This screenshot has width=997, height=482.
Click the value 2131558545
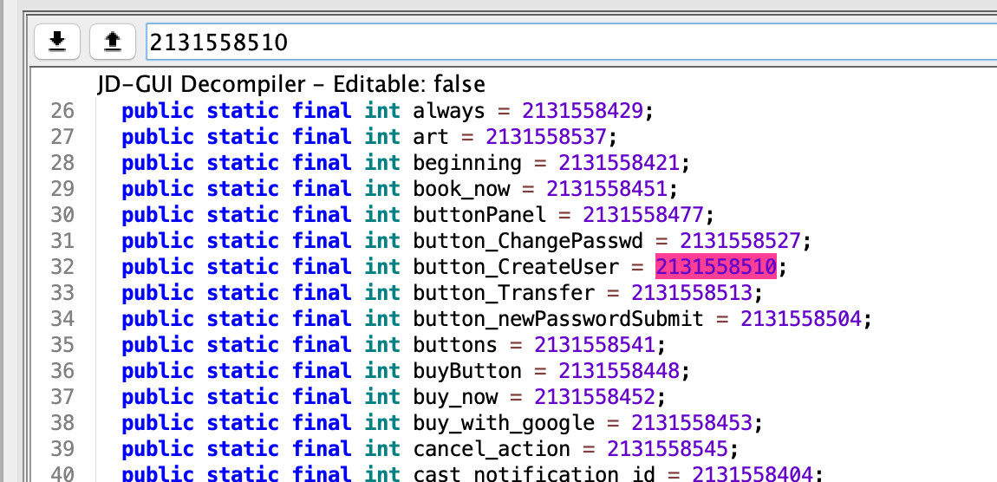coord(668,449)
